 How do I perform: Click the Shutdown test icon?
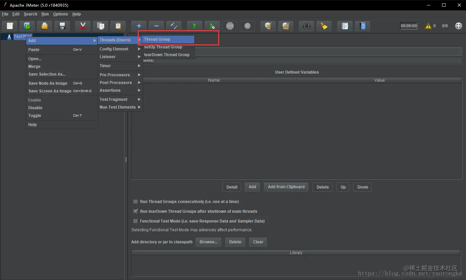coord(247,26)
